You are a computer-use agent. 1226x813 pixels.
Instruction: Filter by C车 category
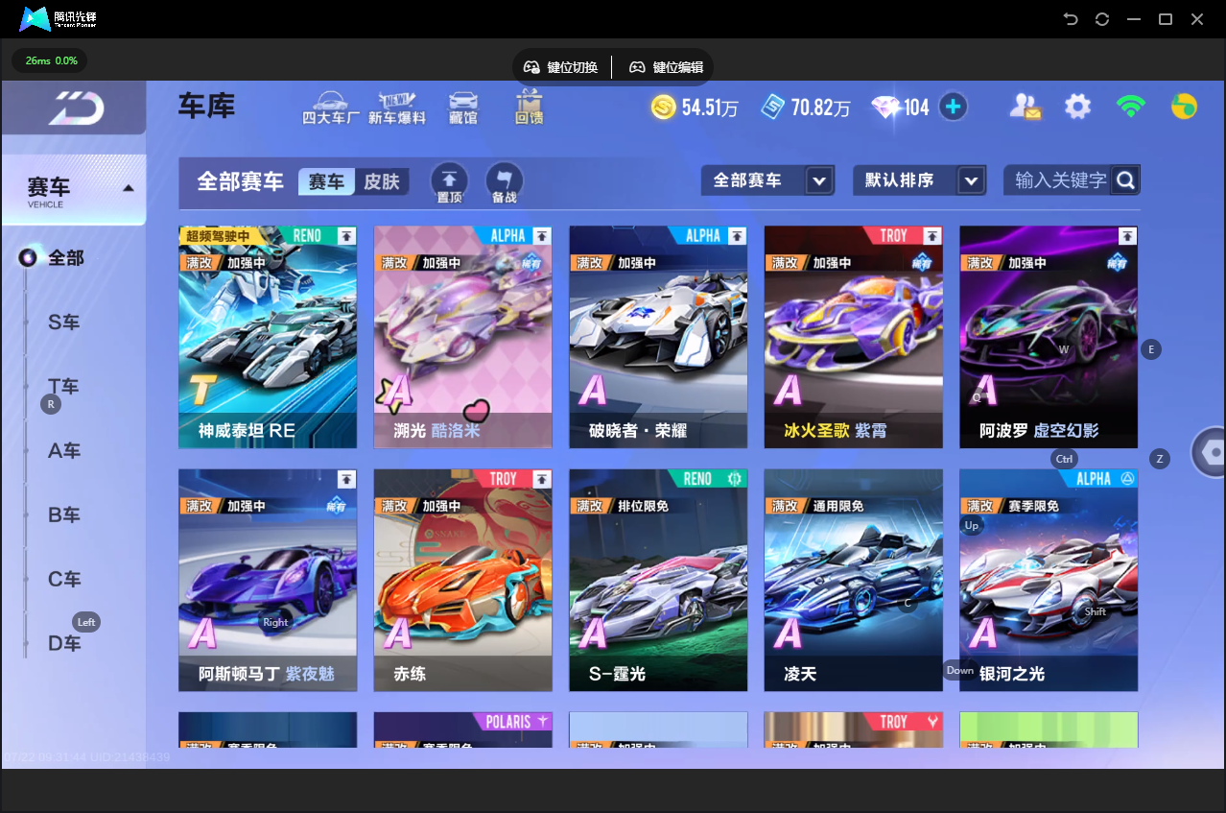click(x=63, y=580)
